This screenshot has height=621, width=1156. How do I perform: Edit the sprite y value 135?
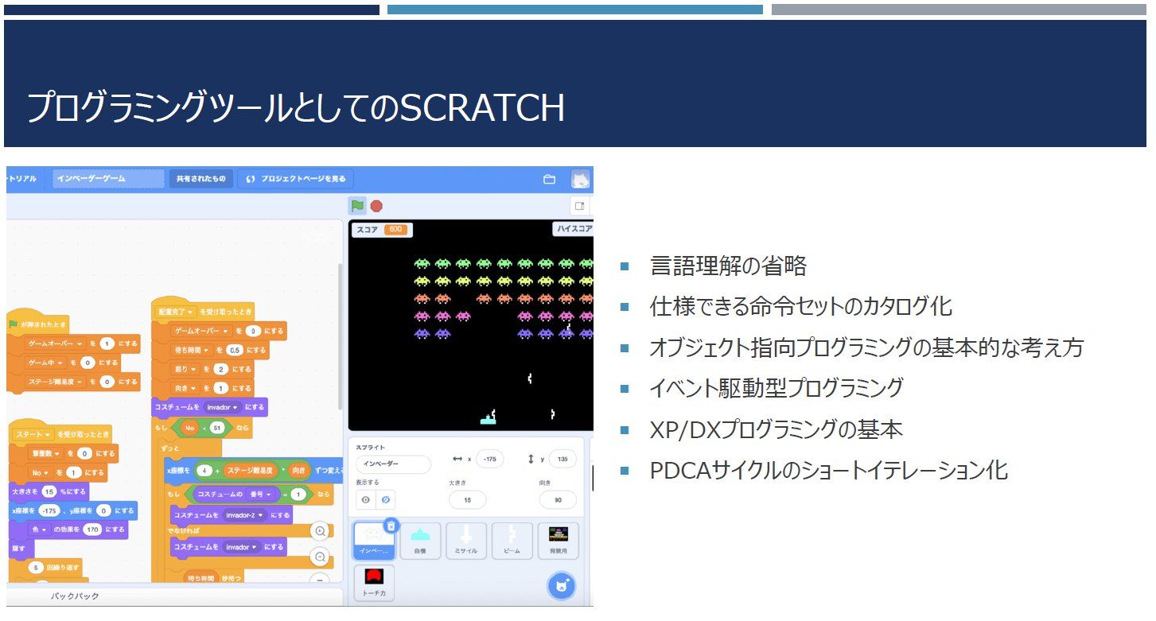(x=562, y=459)
